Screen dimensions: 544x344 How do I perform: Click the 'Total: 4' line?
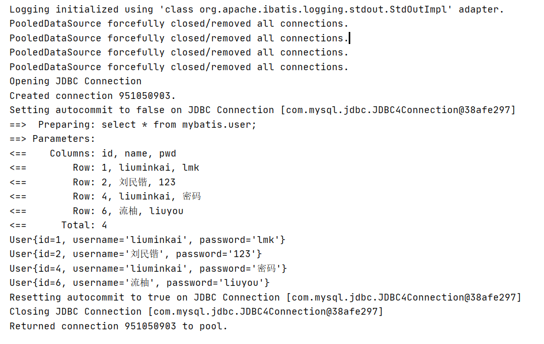58,225
